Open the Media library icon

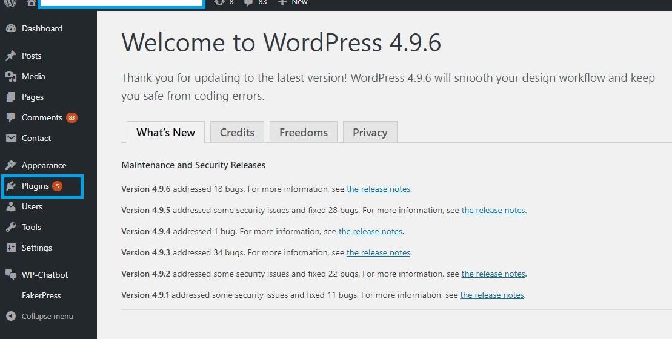(11, 77)
